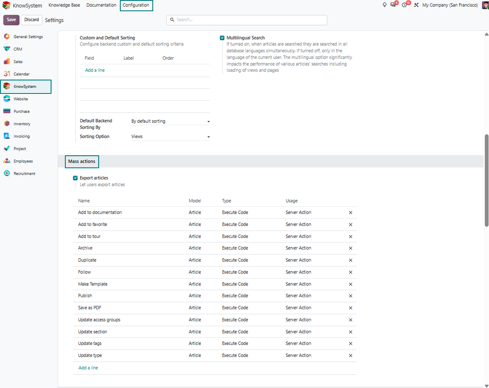Remove the Duplicate mass action
The width and height of the screenshot is (489, 388).
point(351,260)
